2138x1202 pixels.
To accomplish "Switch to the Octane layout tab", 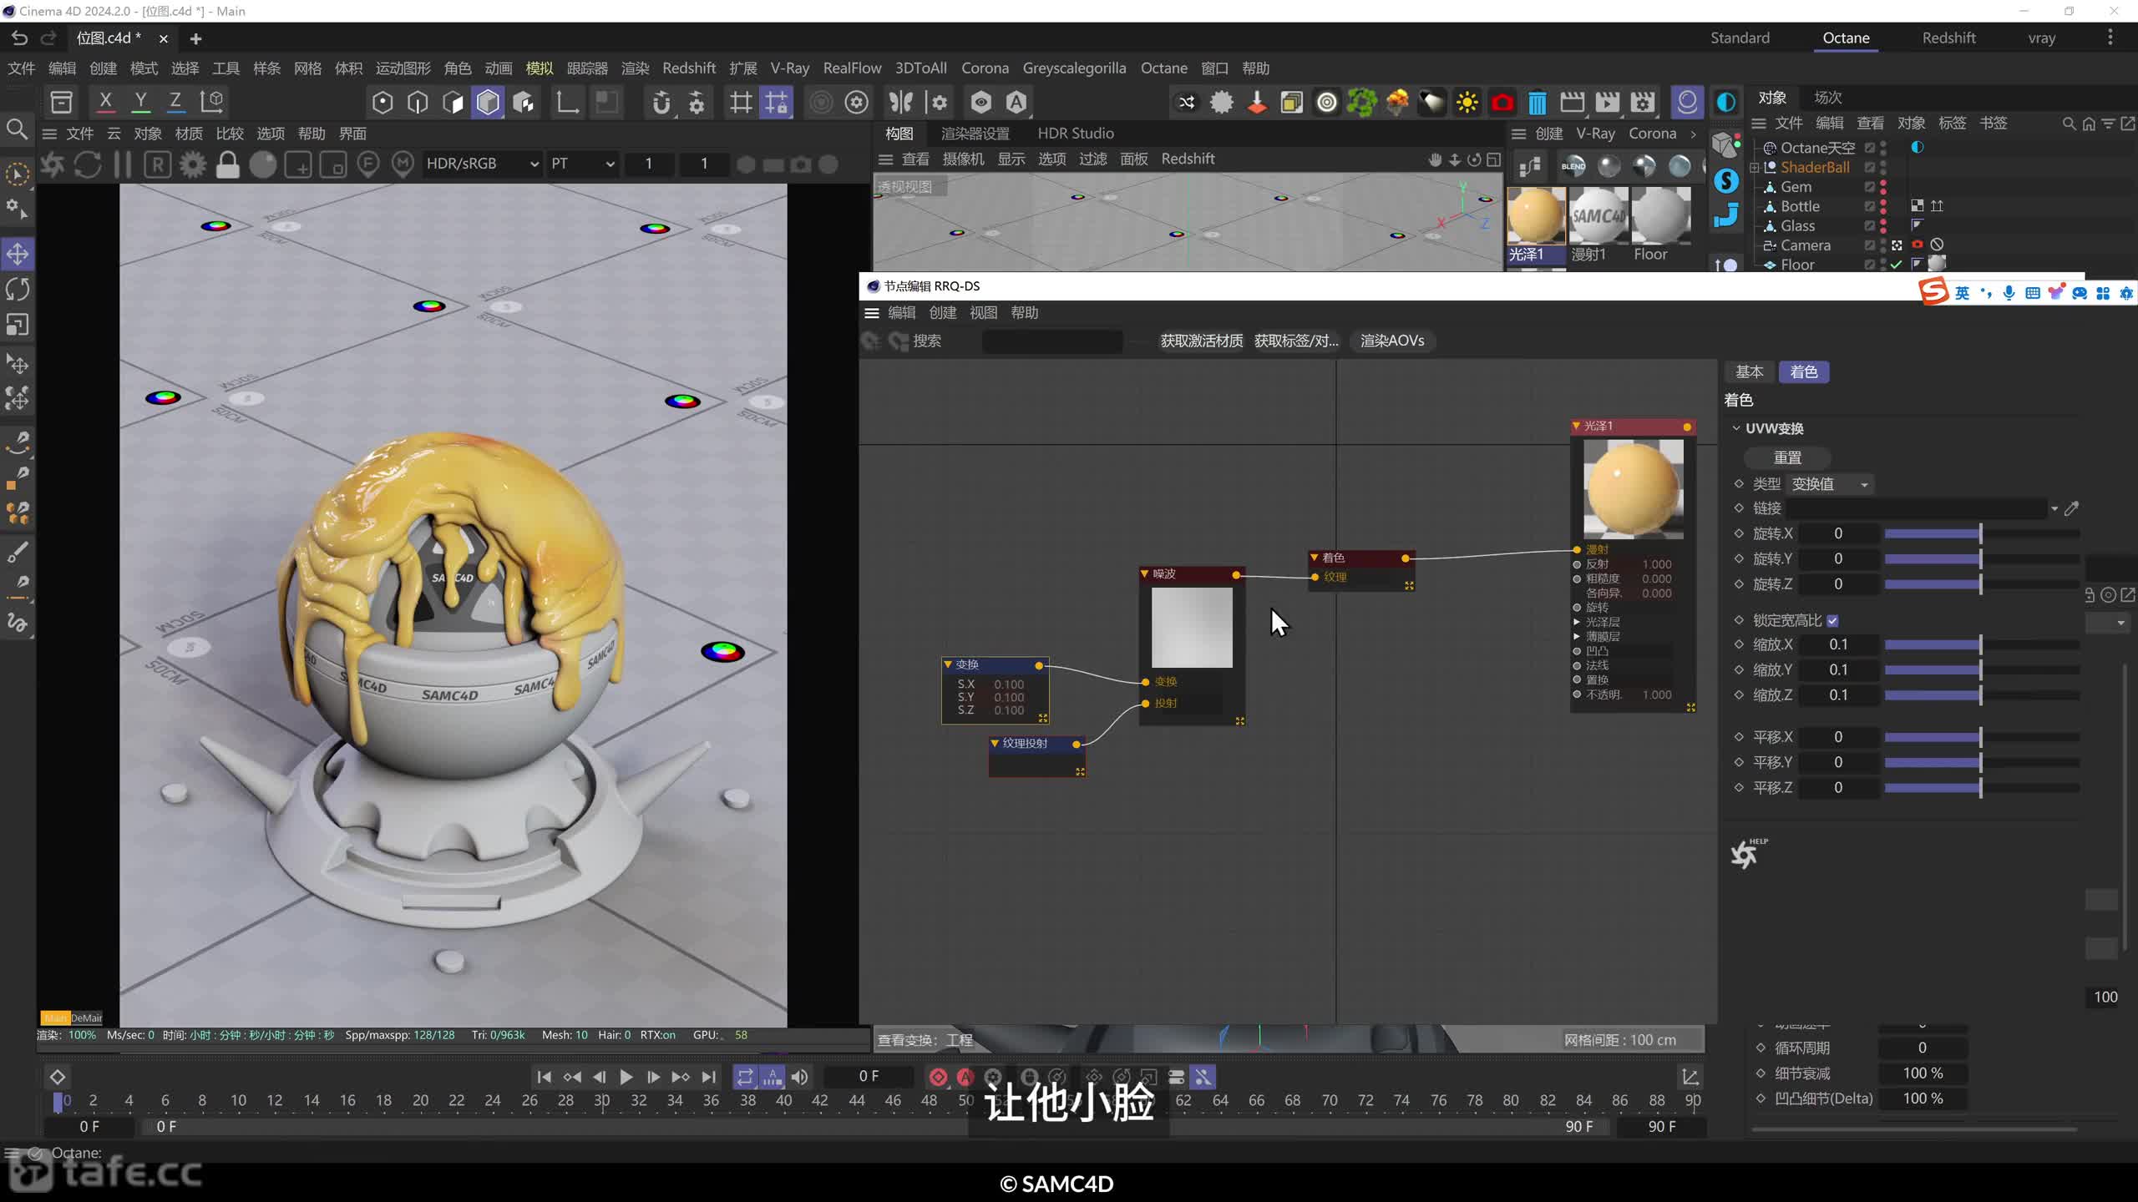I will [1846, 38].
